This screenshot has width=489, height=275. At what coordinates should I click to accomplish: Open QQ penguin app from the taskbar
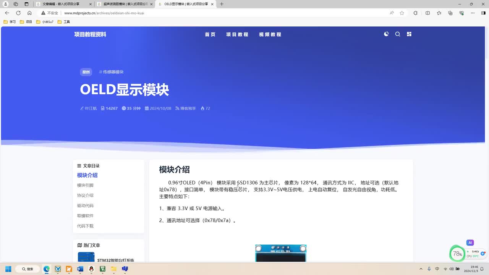(91, 269)
